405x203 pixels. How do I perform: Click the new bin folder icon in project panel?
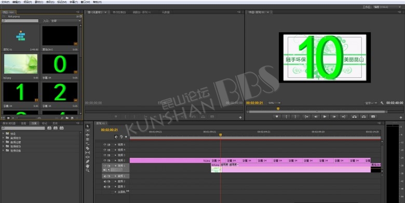tap(67, 118)
